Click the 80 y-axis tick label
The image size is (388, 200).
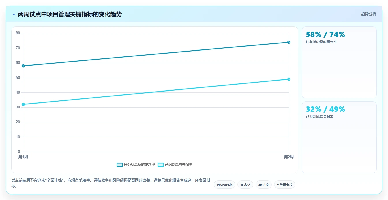coord(18,33)
